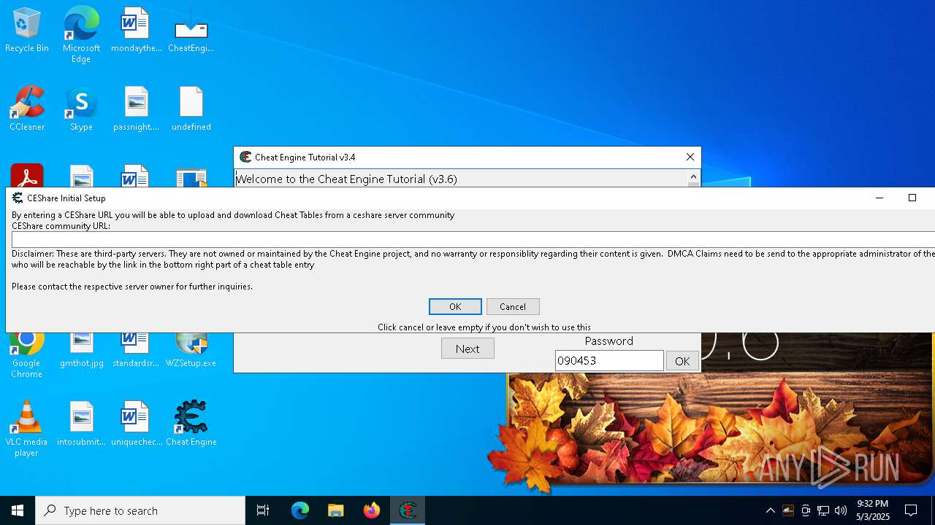Click Next in Cheat Engine Tutorial
This screenshot has width=935, height=525.
467,349
